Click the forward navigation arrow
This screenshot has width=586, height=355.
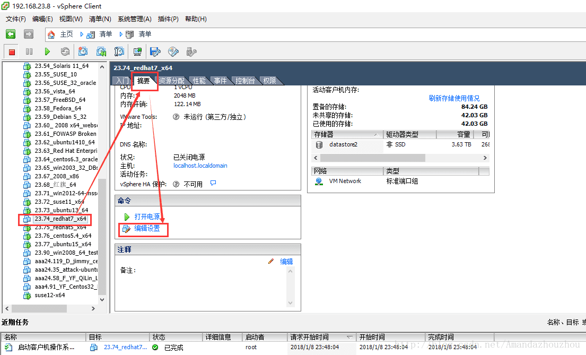tap(29, 34)
